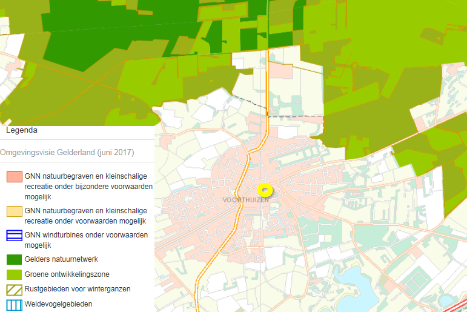Screen dimensions: 467x312
Task: Click the blue barred Weidevogelgebieden legend symbol
Action: coord(15,305)
